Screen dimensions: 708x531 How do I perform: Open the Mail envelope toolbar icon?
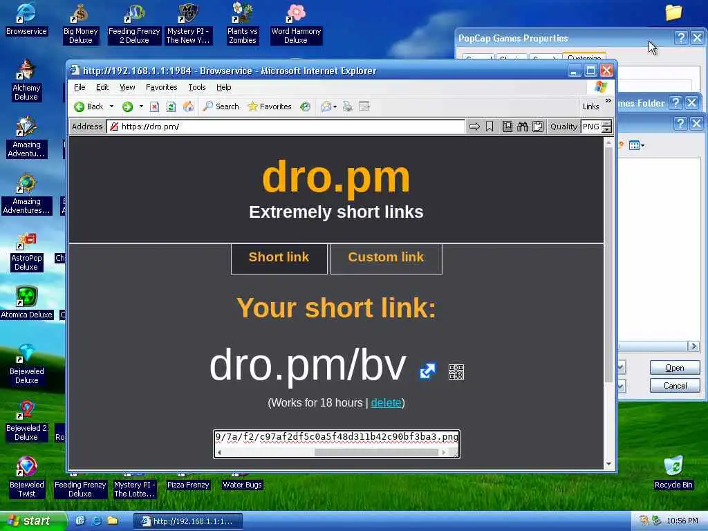(x=326, y=106)
